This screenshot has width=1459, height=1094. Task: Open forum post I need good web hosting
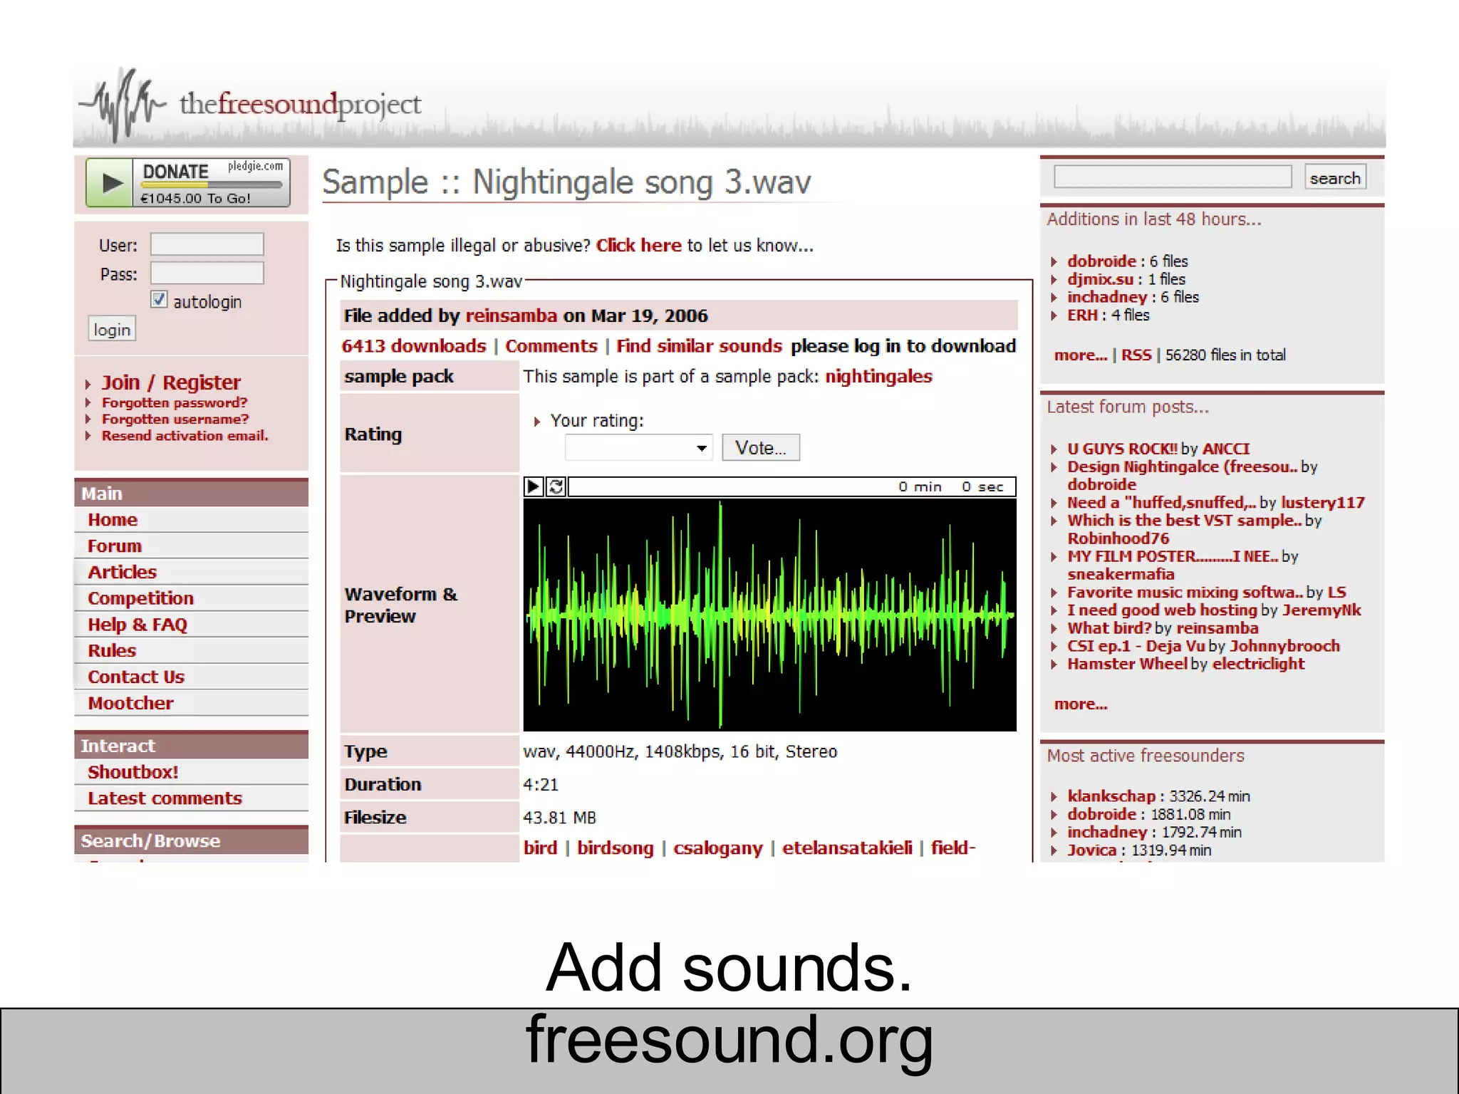pyautogui.click(x=1162, y=610)
